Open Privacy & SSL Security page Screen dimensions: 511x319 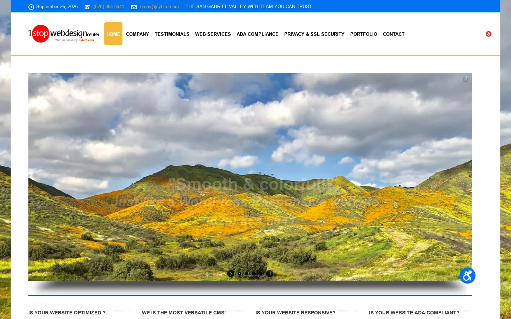point(314,34)
